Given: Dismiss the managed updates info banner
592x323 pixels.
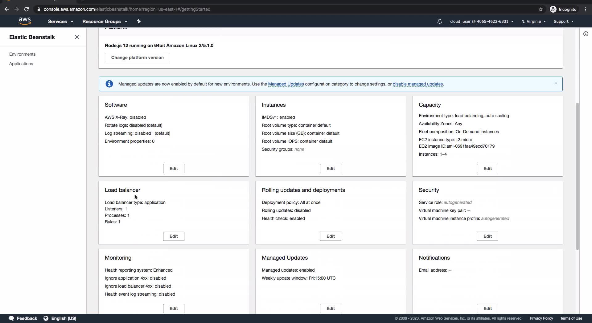Looking at the screenshot, I should click(x=556, y=83).
